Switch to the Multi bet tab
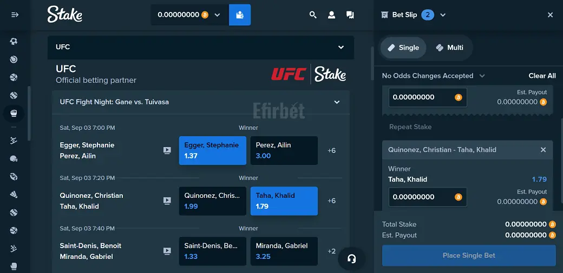The height and width of the screenshot is (273, 563). (449, 48)
